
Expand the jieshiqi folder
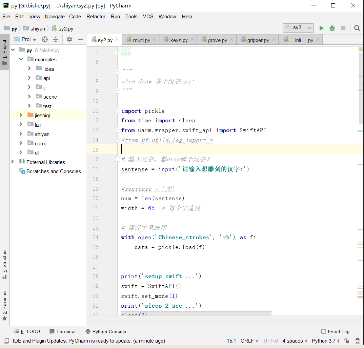point(21,115)
